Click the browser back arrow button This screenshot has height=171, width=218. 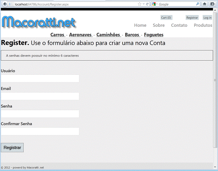(x=4, y=4)
